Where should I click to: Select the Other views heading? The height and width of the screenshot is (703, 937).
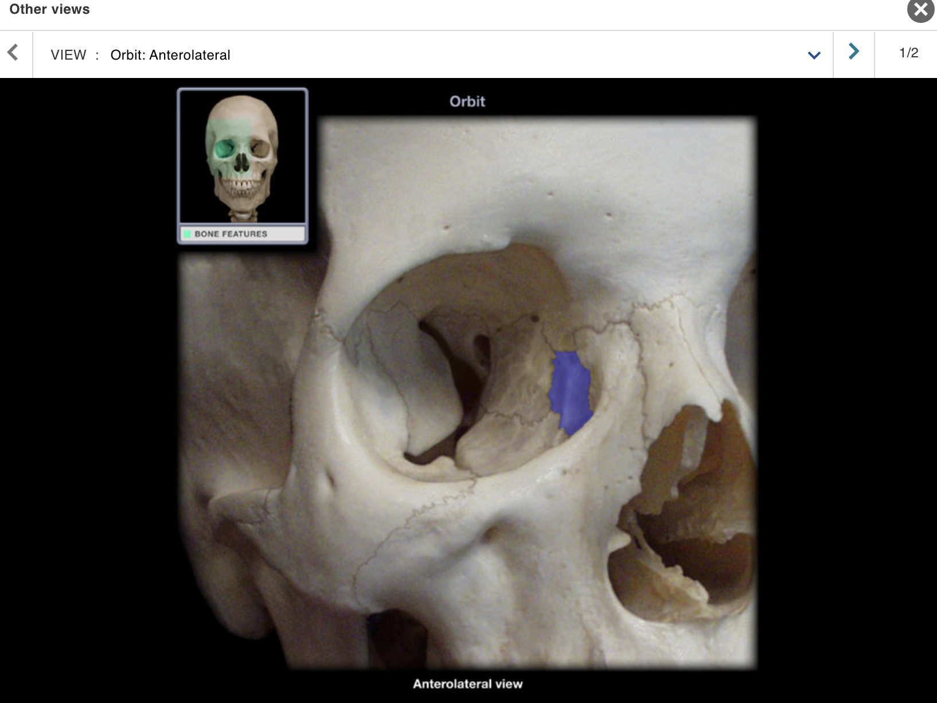pyautogui.click(x=49, y=9)
